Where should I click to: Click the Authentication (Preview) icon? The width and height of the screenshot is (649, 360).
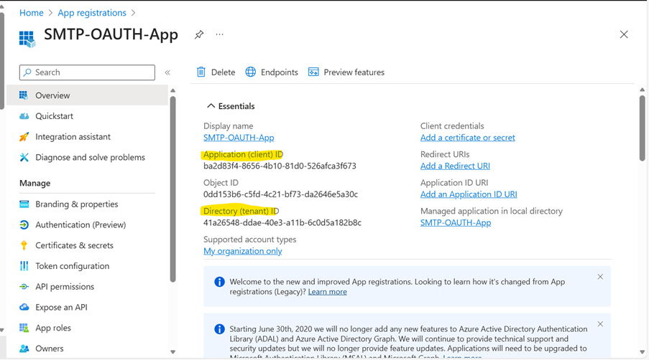(24, 224)
